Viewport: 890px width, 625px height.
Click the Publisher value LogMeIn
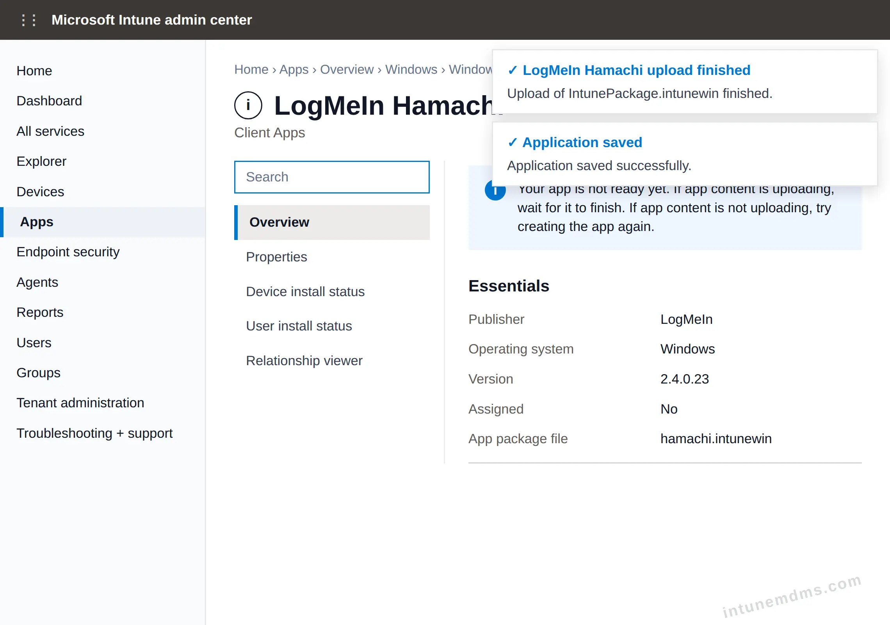coord(686,319)
